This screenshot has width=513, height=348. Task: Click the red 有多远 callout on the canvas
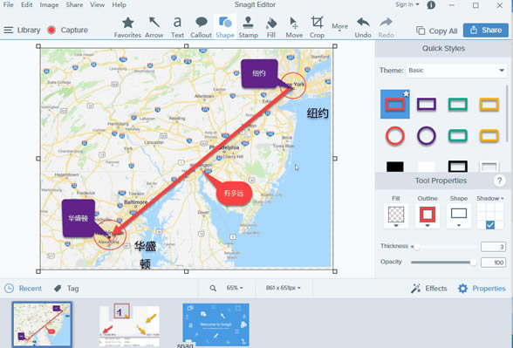(234, 193)
